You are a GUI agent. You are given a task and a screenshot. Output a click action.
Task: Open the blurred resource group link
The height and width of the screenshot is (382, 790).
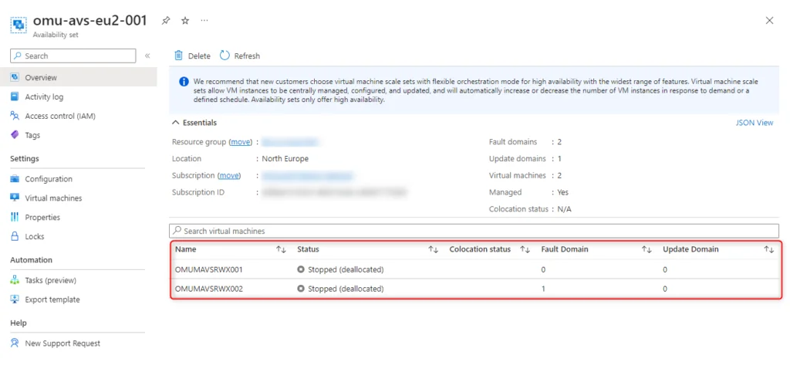290,142
